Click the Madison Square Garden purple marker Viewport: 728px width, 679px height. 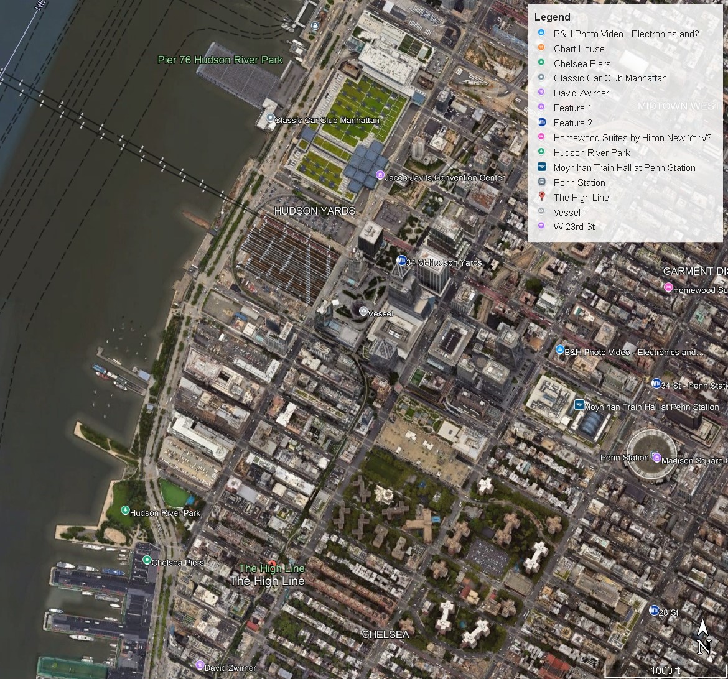[x=656, y=458]
